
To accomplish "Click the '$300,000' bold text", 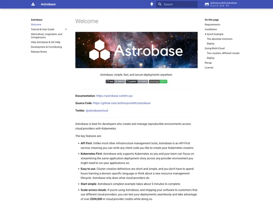I will (x=96, y=199).
